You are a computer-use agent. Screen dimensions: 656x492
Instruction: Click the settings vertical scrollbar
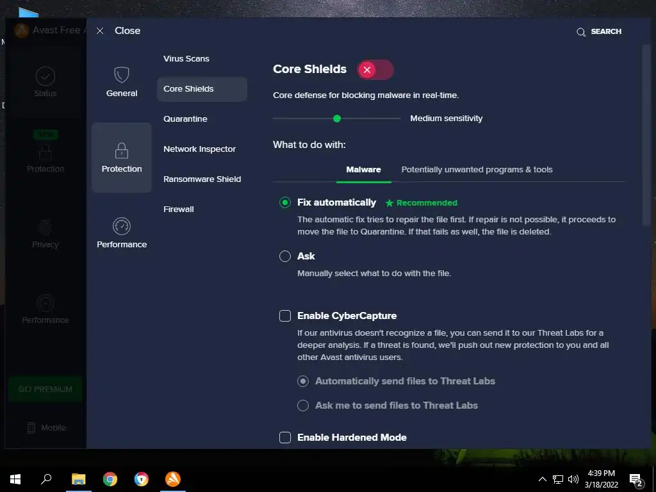(646, 136)
